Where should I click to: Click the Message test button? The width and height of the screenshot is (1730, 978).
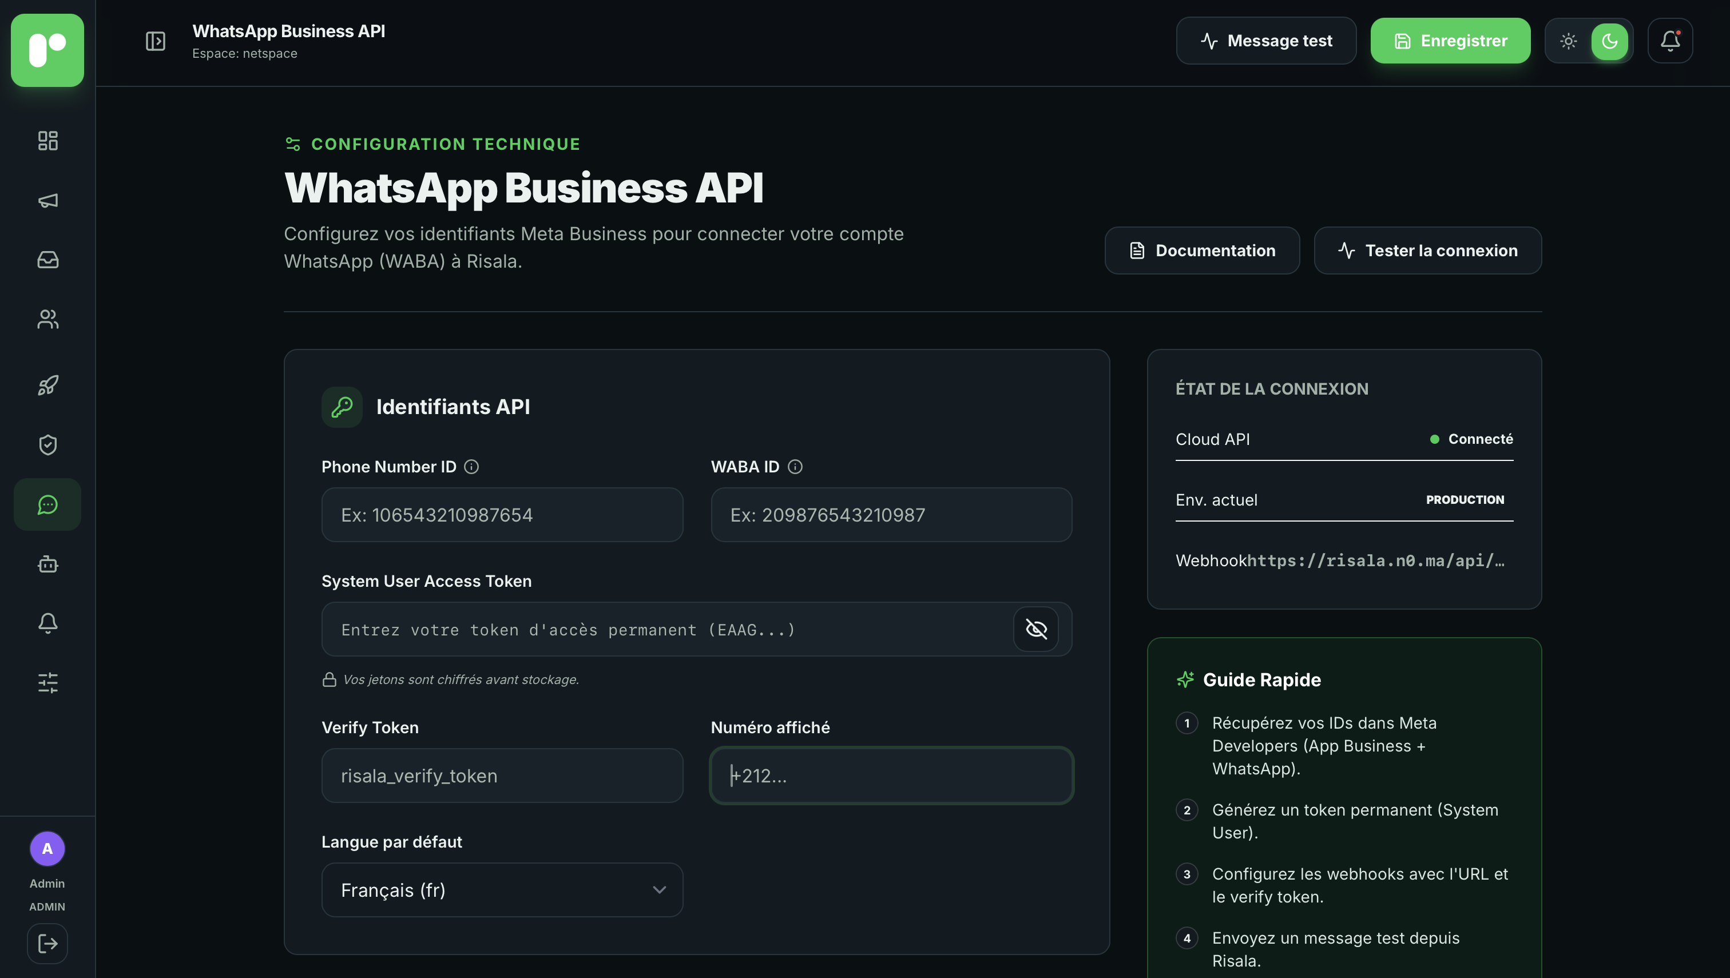pos(1266,41)
